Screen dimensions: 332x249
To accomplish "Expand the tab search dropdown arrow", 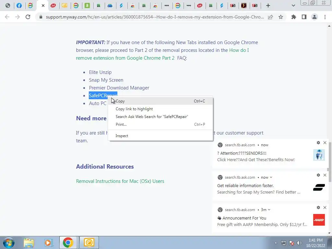I will [x=293, y=6].
